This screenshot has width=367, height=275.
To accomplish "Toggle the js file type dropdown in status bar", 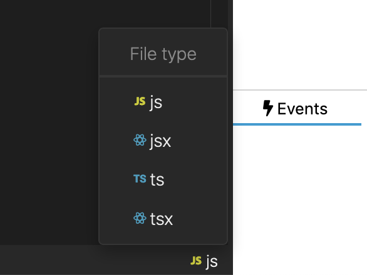I will click(204, 261).
